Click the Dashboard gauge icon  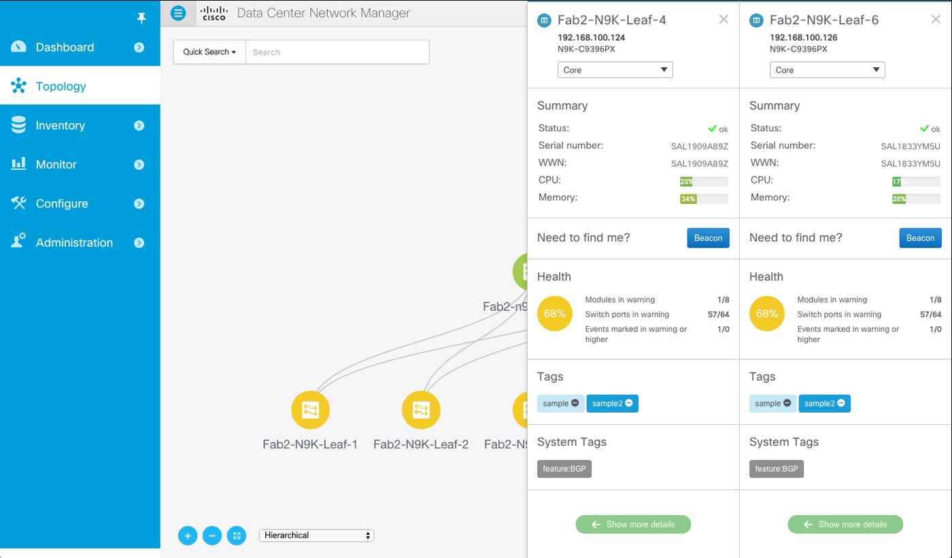18,47
